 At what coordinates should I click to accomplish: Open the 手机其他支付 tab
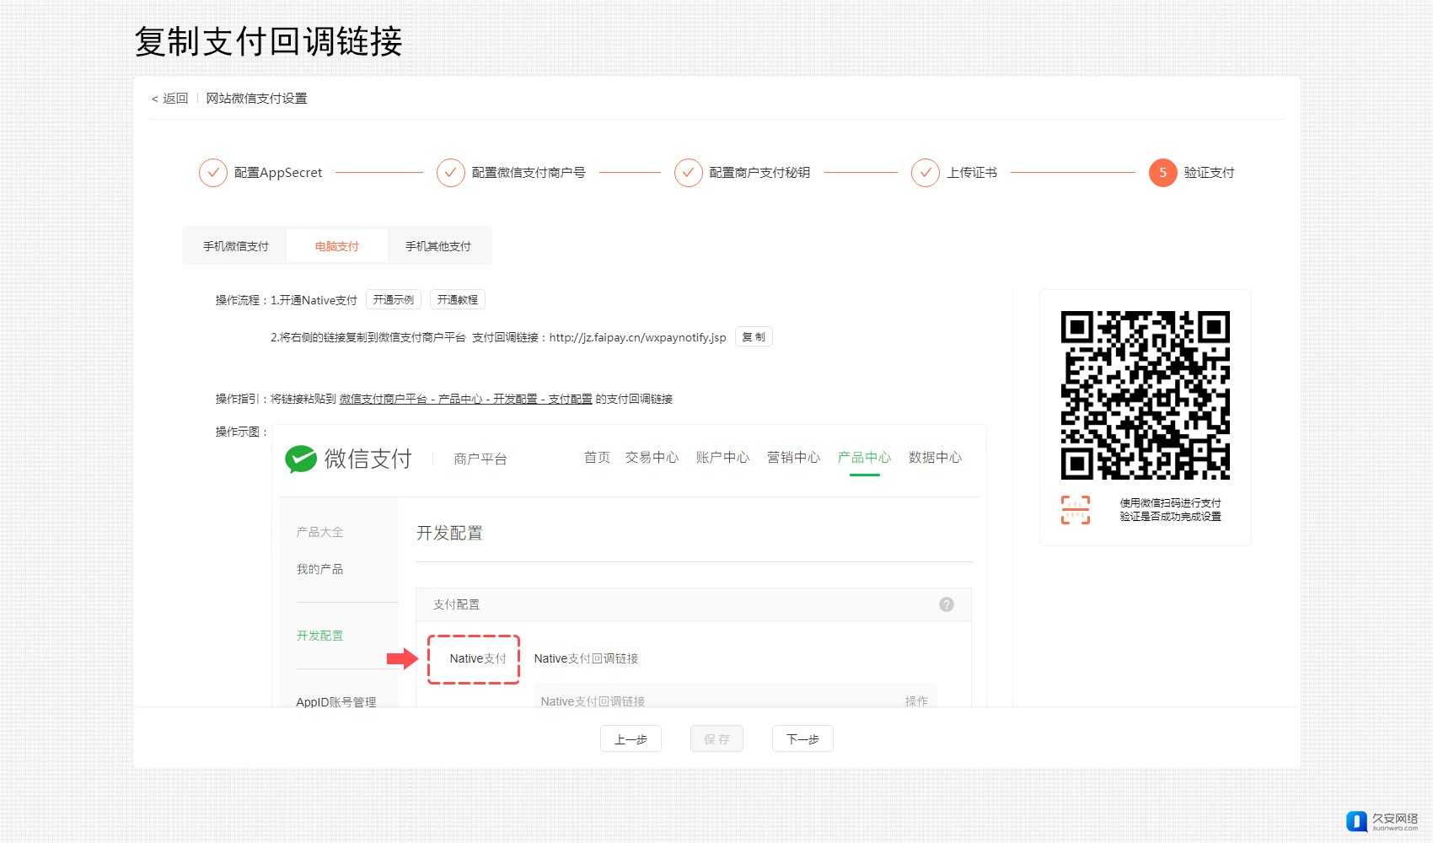click(438, 246)
